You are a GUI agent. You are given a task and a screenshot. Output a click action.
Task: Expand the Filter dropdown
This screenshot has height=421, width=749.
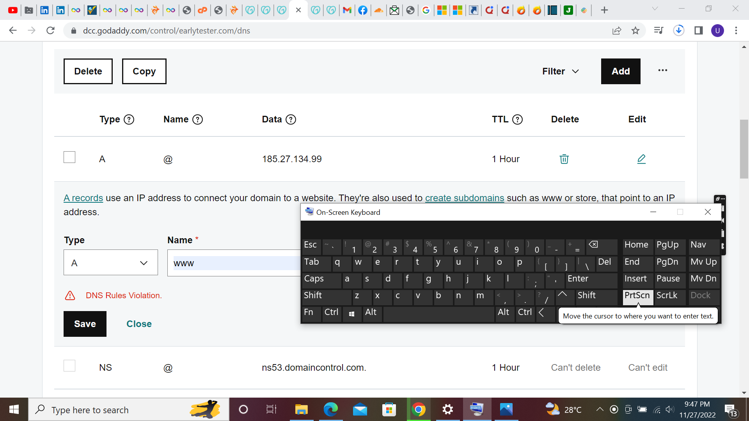click(560, 71)
